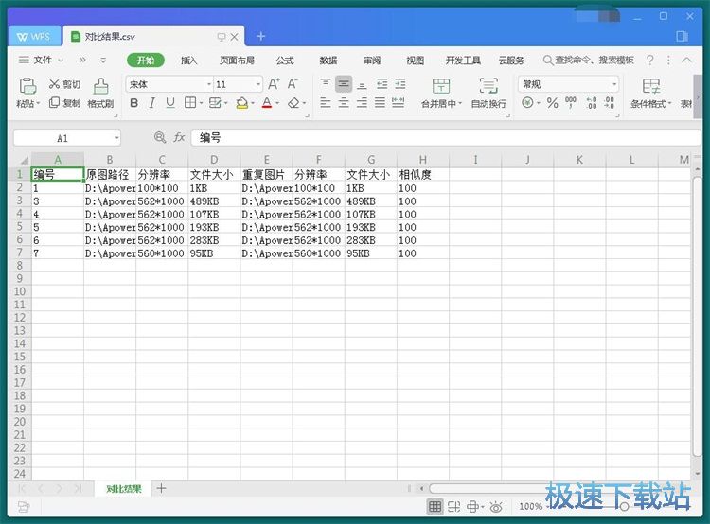
Task: Click the Merge and Center icon
Action: point(441,85)
